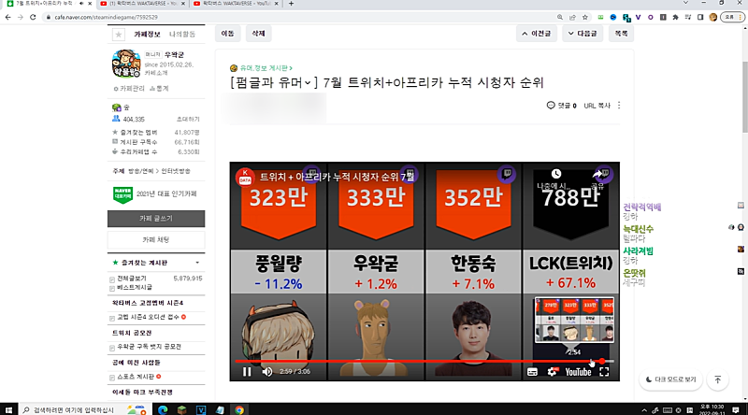Go to next post with 다음글
Image resolution: width=748 pixels, height=415 pixels.
[583, 34]
